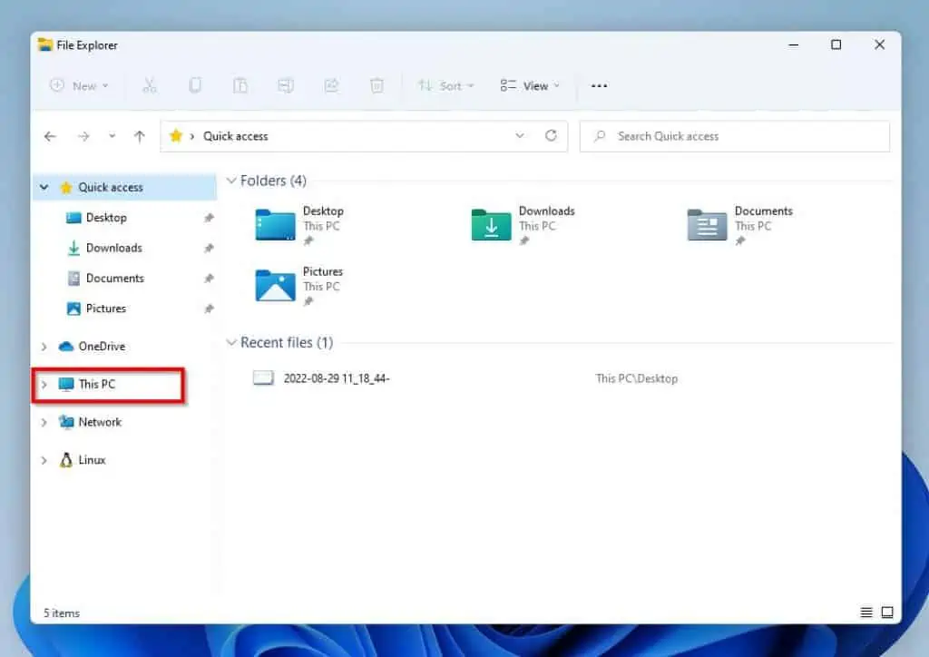Select Downloads in the navigation pane
929x657 pixels.
pyautogui.click(x=113, y=248)
